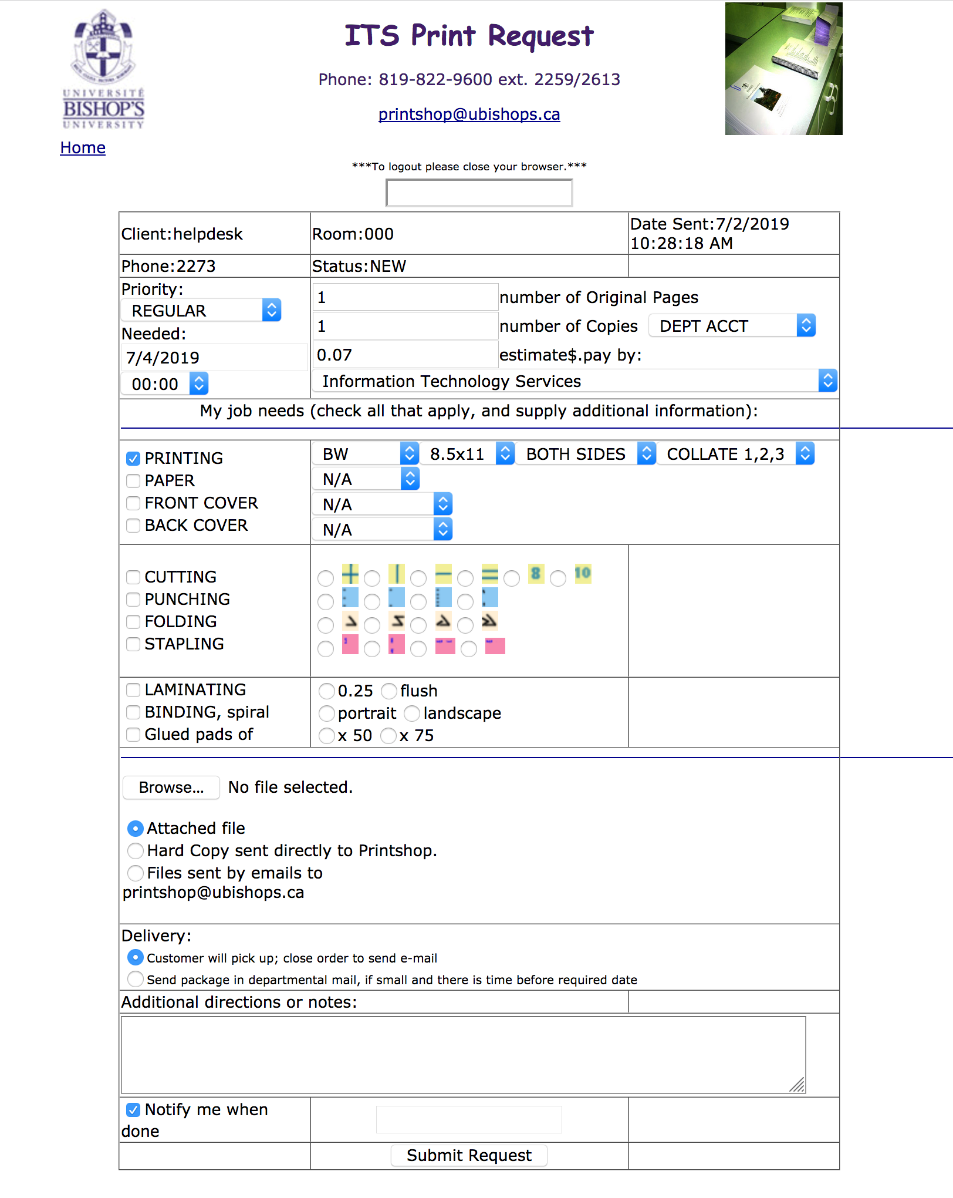Image resolution: width=953 pixels, height=1198 pixels.
Task: Open the PAPER N/A dropdown
Action: click(x=366, y=479)
